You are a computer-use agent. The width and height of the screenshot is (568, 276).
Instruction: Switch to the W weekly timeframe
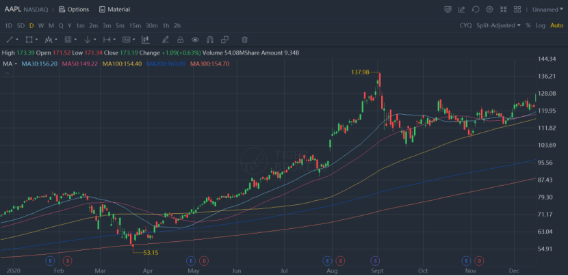[41, 25]
